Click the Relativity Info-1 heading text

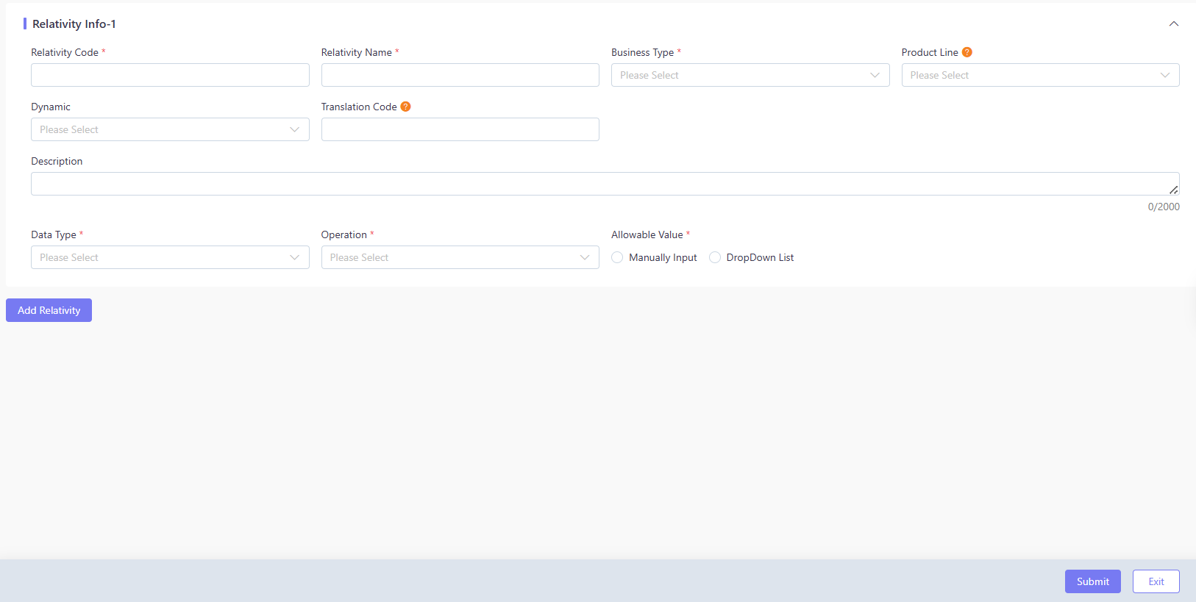pos(74,24)
